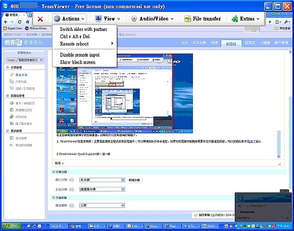The width and height of the screenshot is (294, 231).
Task: Open the Digital Chaos bookmark
Action: 13,28
